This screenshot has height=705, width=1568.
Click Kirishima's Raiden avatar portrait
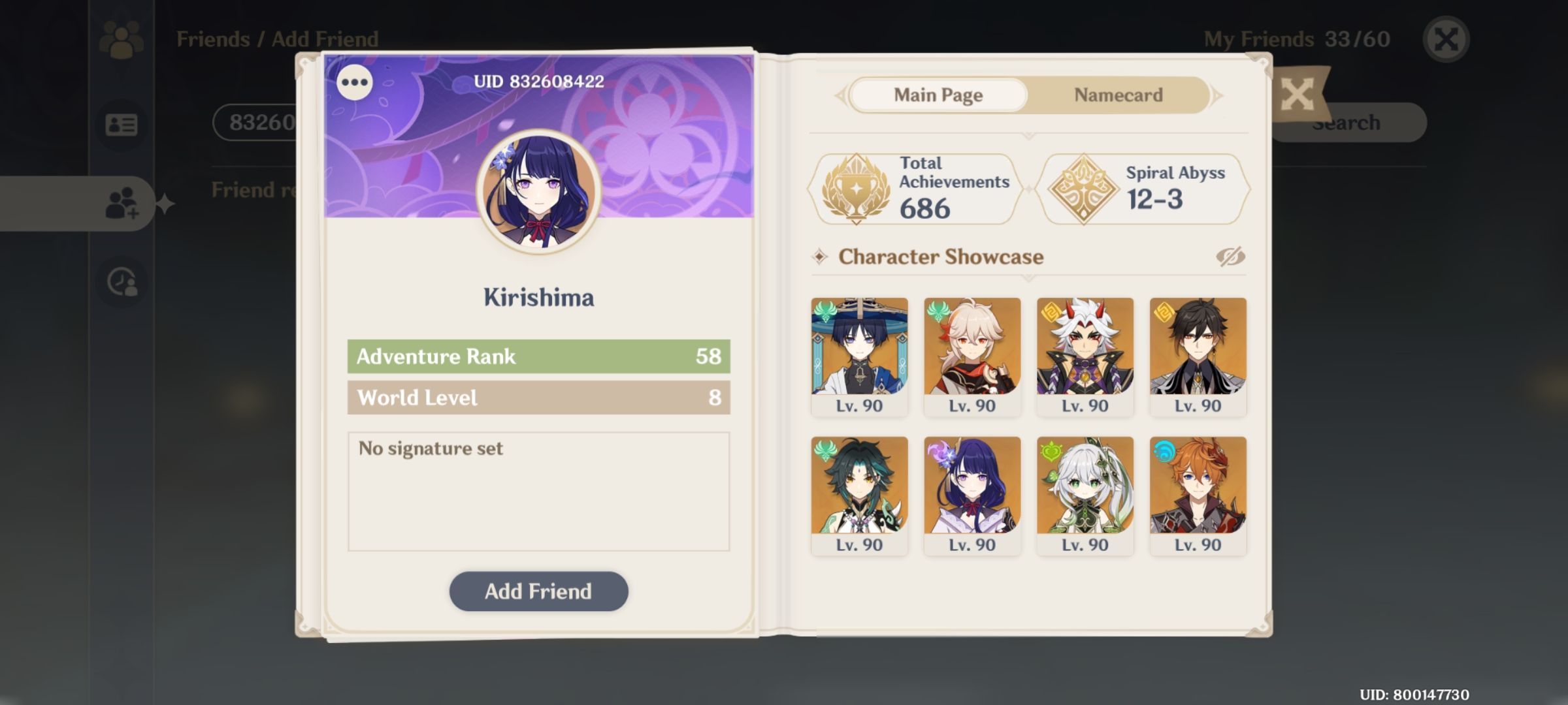coord(539,192)
